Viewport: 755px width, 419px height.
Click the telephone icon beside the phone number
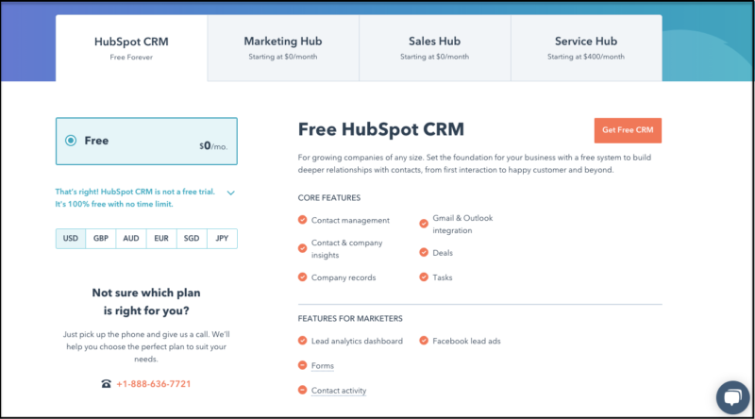point(106,384)
